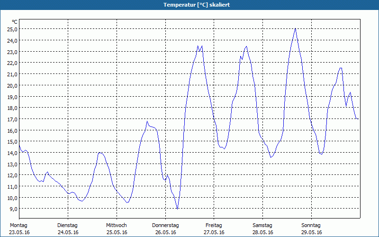
Task: Click the highest curve peak at 25 °C
Action: point(296,28)
